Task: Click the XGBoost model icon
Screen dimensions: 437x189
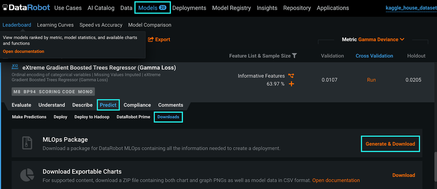Action: pyautogui.click(x=15, y=67)
